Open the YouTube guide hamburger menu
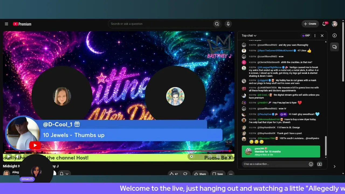Viewport: 345px width, 194px height. click(x=6, y=24)
